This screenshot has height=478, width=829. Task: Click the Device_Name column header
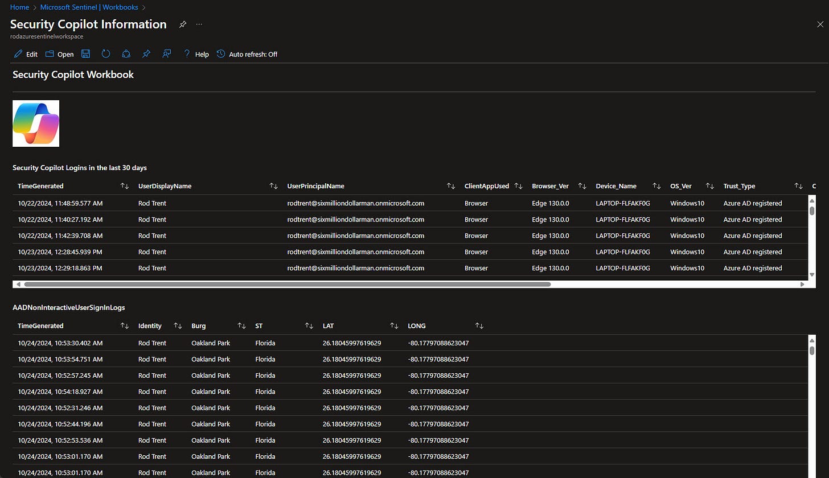coord(616,186)
